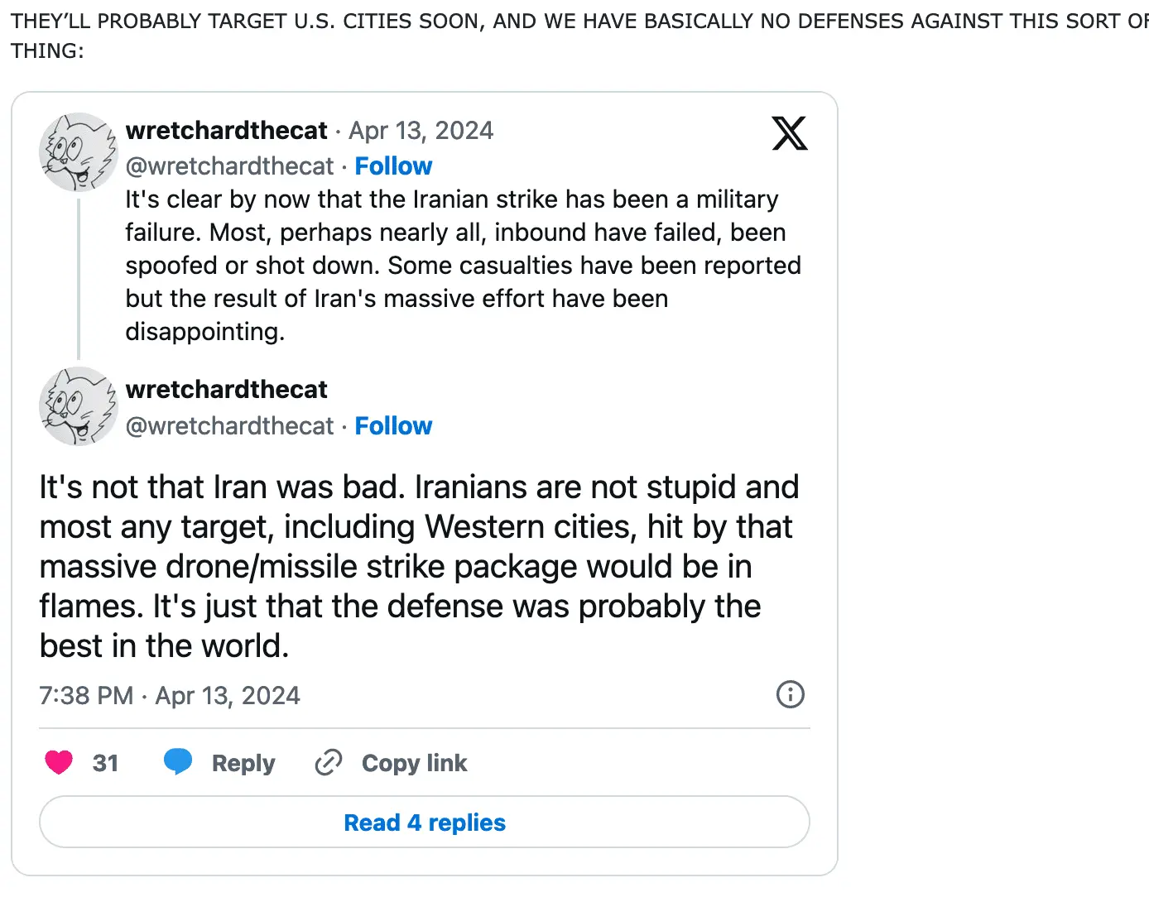The height and width of the screenshot is (897, 1149).
Task: Open the bold wretchardthecat name on the top tweet
Action: pyautogui.click(x=226, y=131)
